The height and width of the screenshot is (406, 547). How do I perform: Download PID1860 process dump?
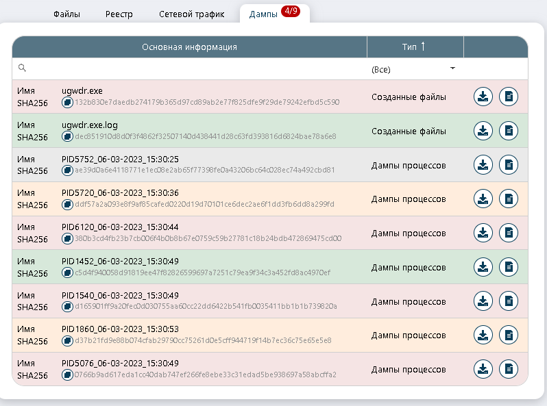coord(483,335)
